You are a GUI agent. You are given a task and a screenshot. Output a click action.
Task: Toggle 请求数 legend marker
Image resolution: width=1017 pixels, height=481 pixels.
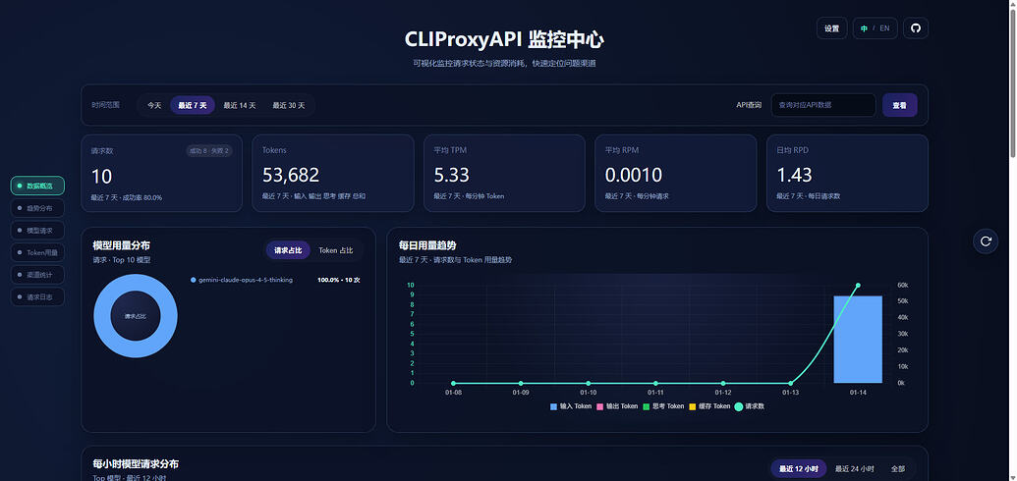739,406
